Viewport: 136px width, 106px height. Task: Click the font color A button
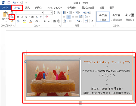click(x=31, y=21)
